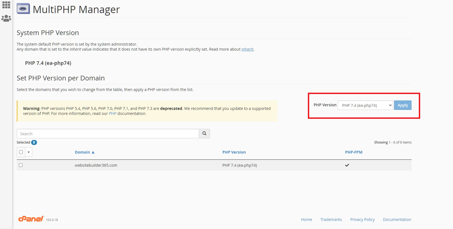Click the search magnifier button
Screen dimensions: 453x229
point(204,134)
